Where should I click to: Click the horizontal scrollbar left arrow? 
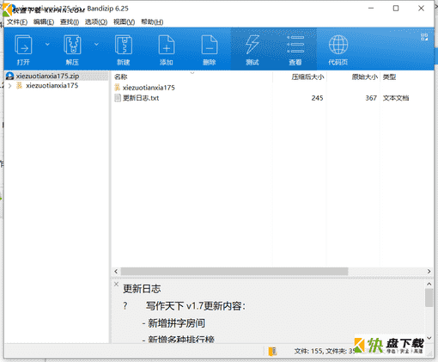(116, 271)
